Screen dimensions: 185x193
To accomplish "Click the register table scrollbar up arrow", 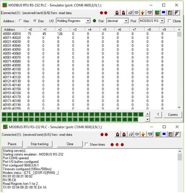I will 179,30.
